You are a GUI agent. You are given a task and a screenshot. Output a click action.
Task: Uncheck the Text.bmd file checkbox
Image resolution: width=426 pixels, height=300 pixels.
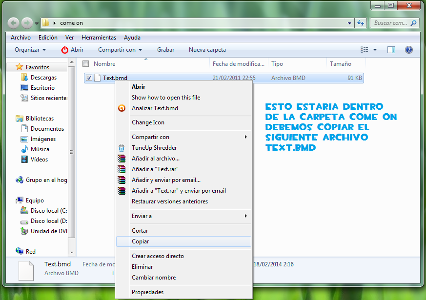click(88, 78)
